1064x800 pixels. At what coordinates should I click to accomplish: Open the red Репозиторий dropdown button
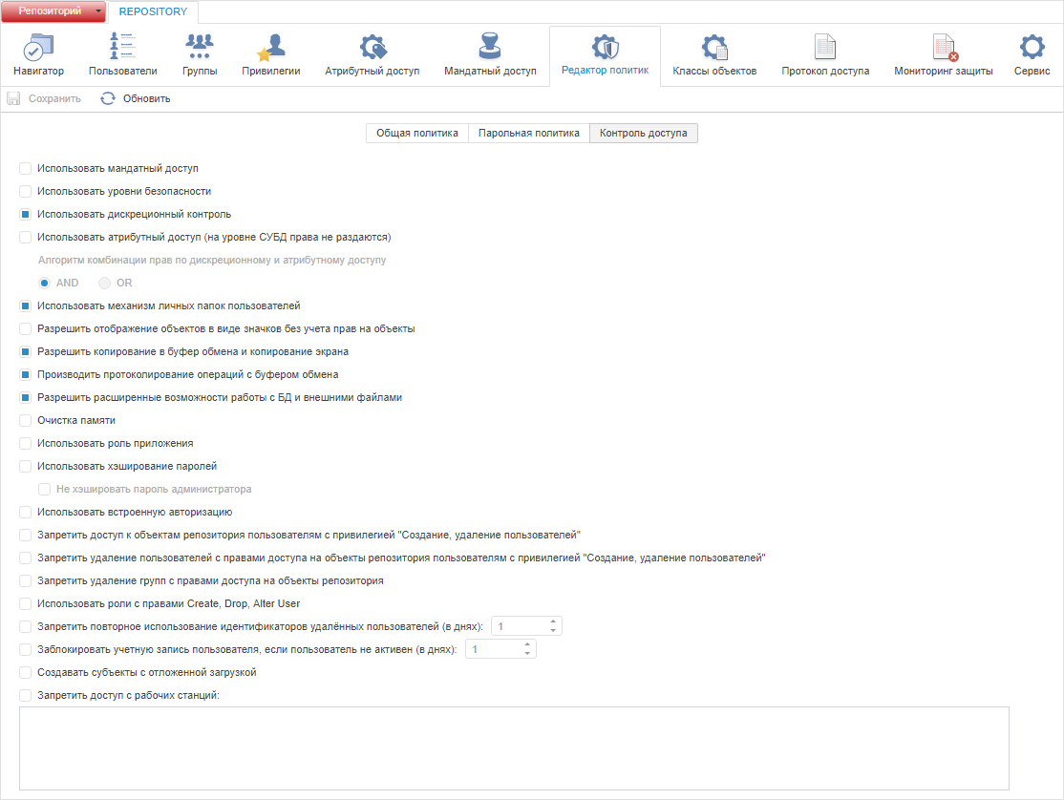53,11
